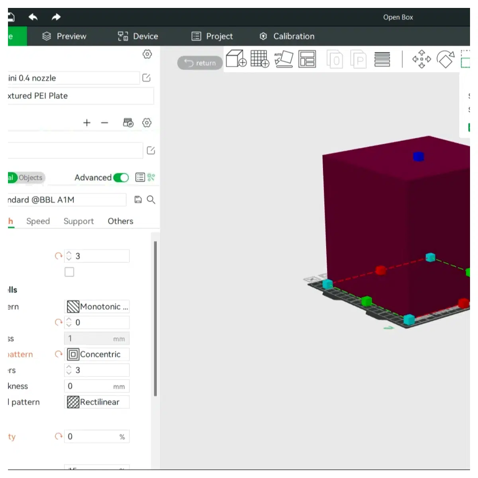
Task: Open the Monotonic pattern dropdown
Action: (97, 307)
